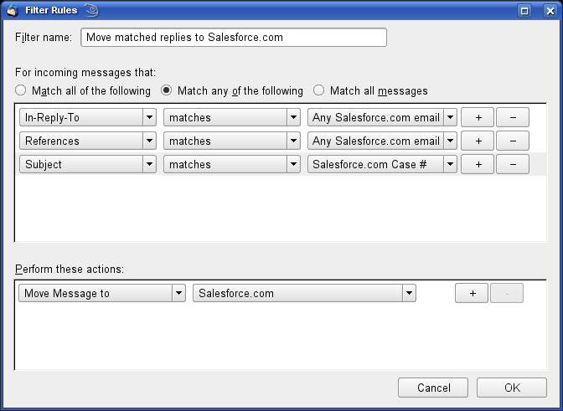
Task: Add condition after Subject row
Action: (x=478, y=164)
